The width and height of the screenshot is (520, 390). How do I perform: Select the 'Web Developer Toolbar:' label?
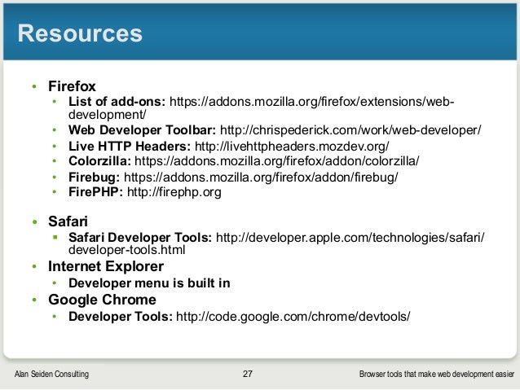[143, 130]
